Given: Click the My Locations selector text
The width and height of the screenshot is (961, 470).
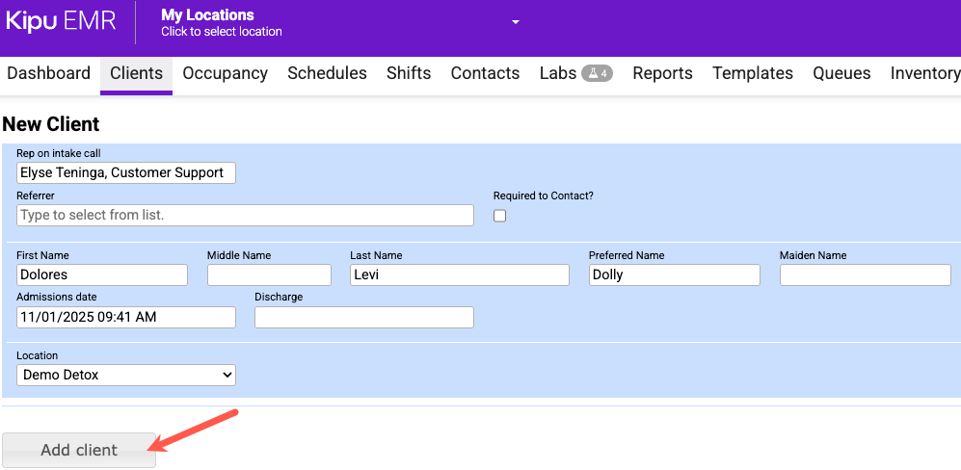Looking at the screenshot, I should 221,22.
